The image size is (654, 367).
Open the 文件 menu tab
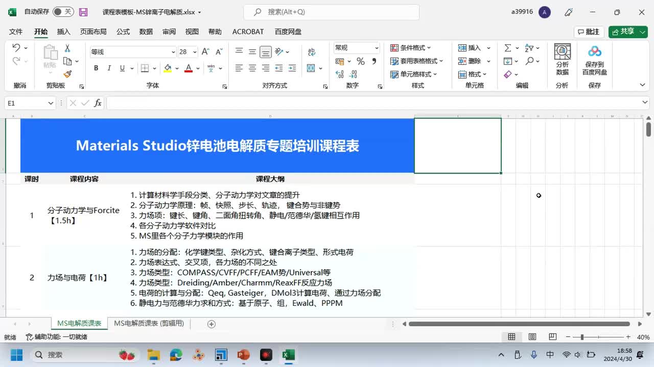[x=16, y=32]
